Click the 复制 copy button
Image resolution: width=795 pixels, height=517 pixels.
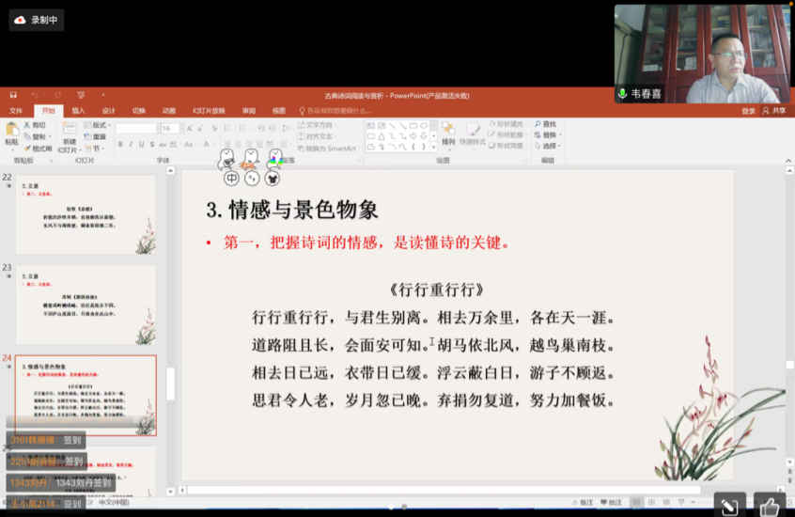click(x=37, y=136)
